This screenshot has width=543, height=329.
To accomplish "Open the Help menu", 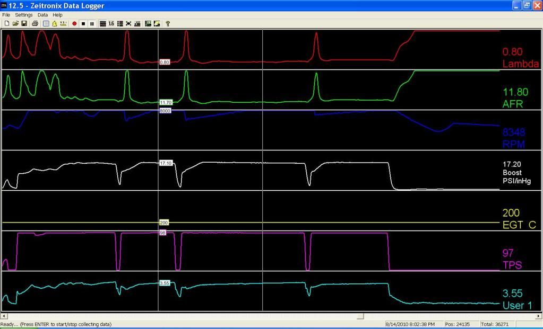I will tap(57, 15).
